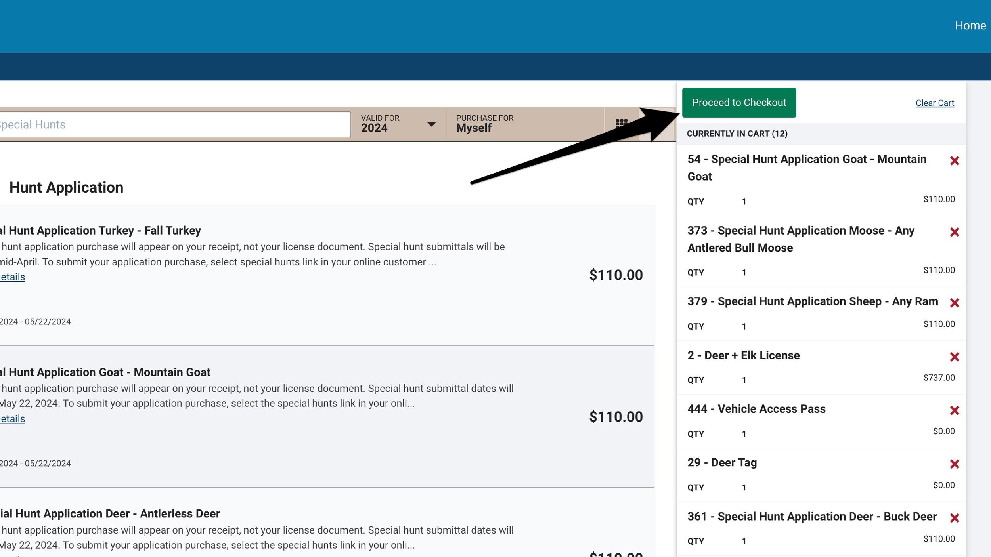This screenshot has width=991, height=557.
Task: Clear all items using Clear Cart
Action: coord(935,103)
